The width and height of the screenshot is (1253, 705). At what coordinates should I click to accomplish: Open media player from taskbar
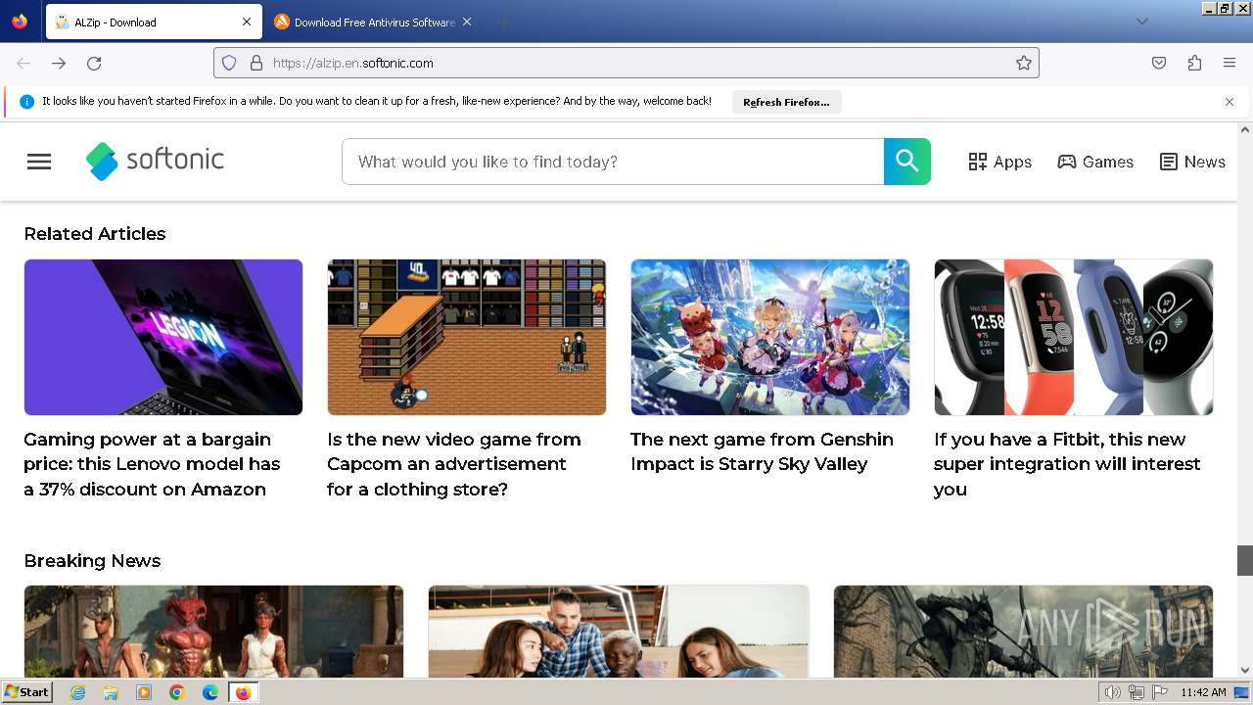(144, 692)
